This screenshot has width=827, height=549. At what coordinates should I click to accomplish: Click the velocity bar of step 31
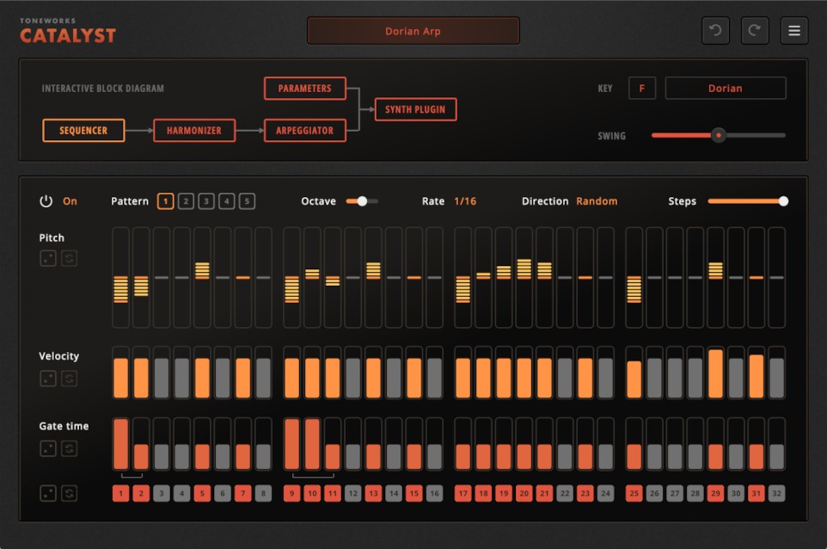(757, 373)
